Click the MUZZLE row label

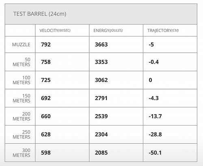[21, 45]
